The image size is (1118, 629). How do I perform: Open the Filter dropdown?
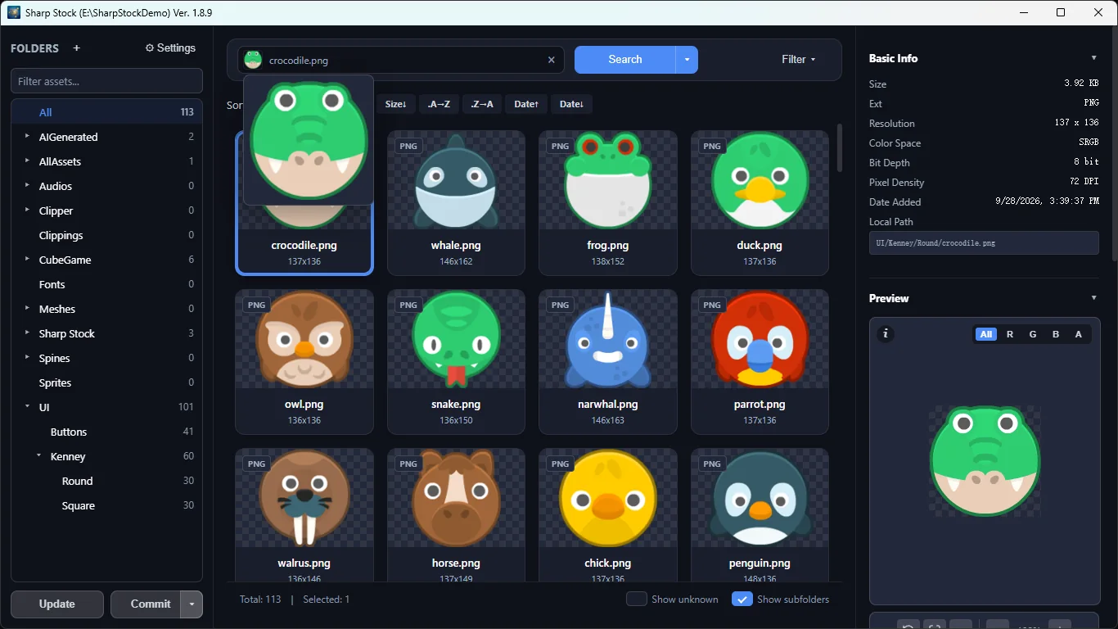coord(799,60)
